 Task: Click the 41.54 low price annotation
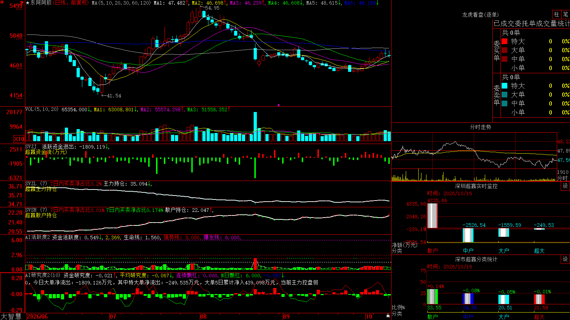point(114,96)
